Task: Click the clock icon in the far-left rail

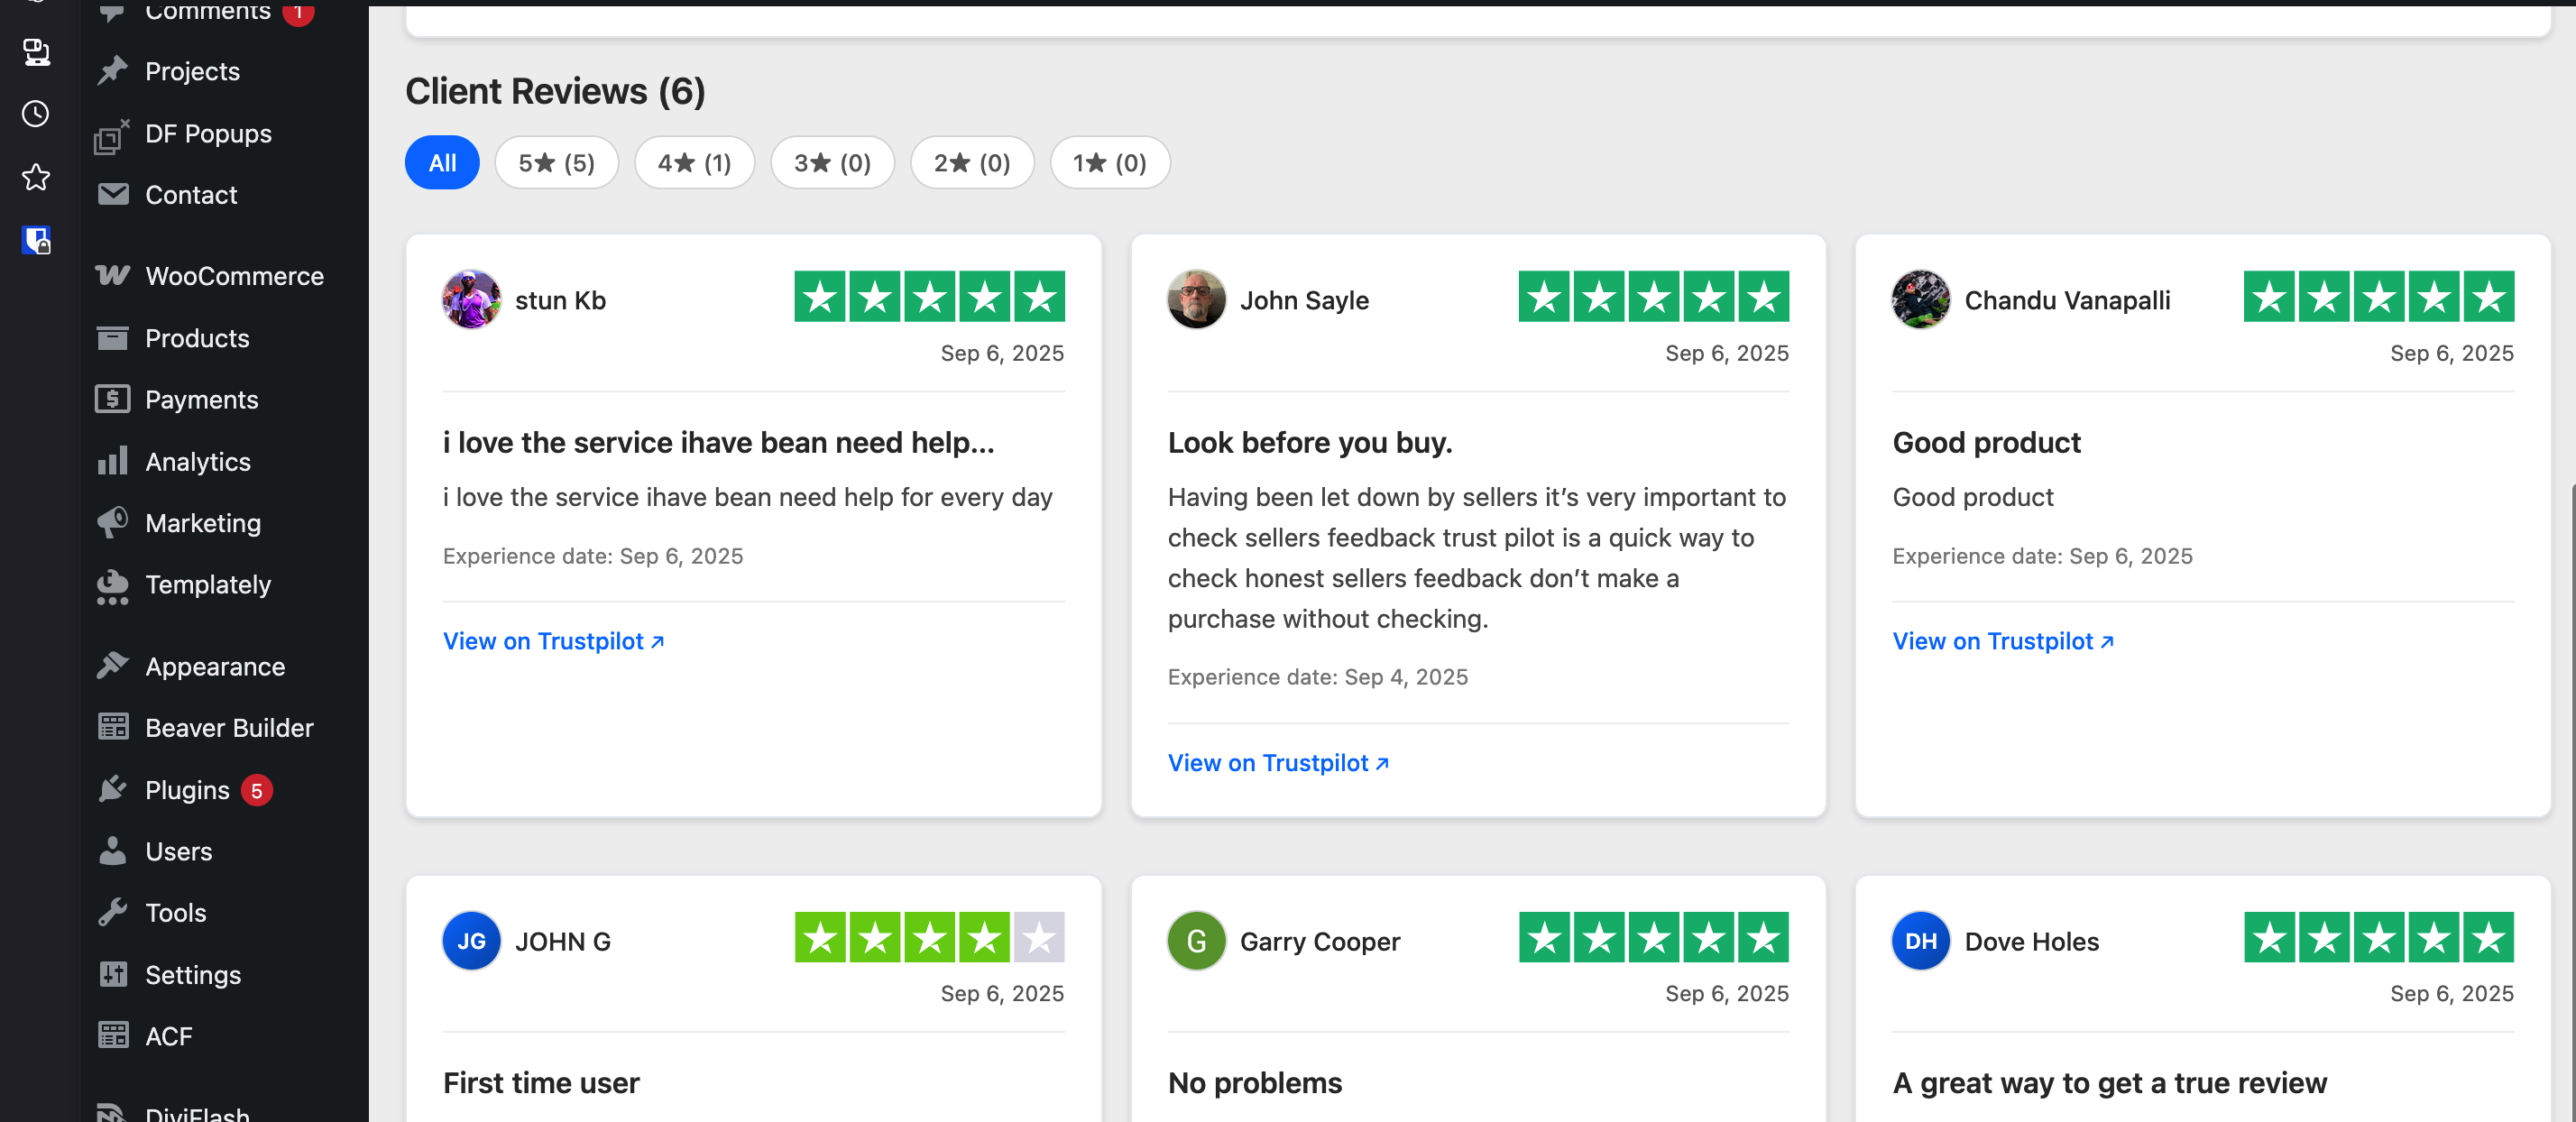Action: coord(36,114)
